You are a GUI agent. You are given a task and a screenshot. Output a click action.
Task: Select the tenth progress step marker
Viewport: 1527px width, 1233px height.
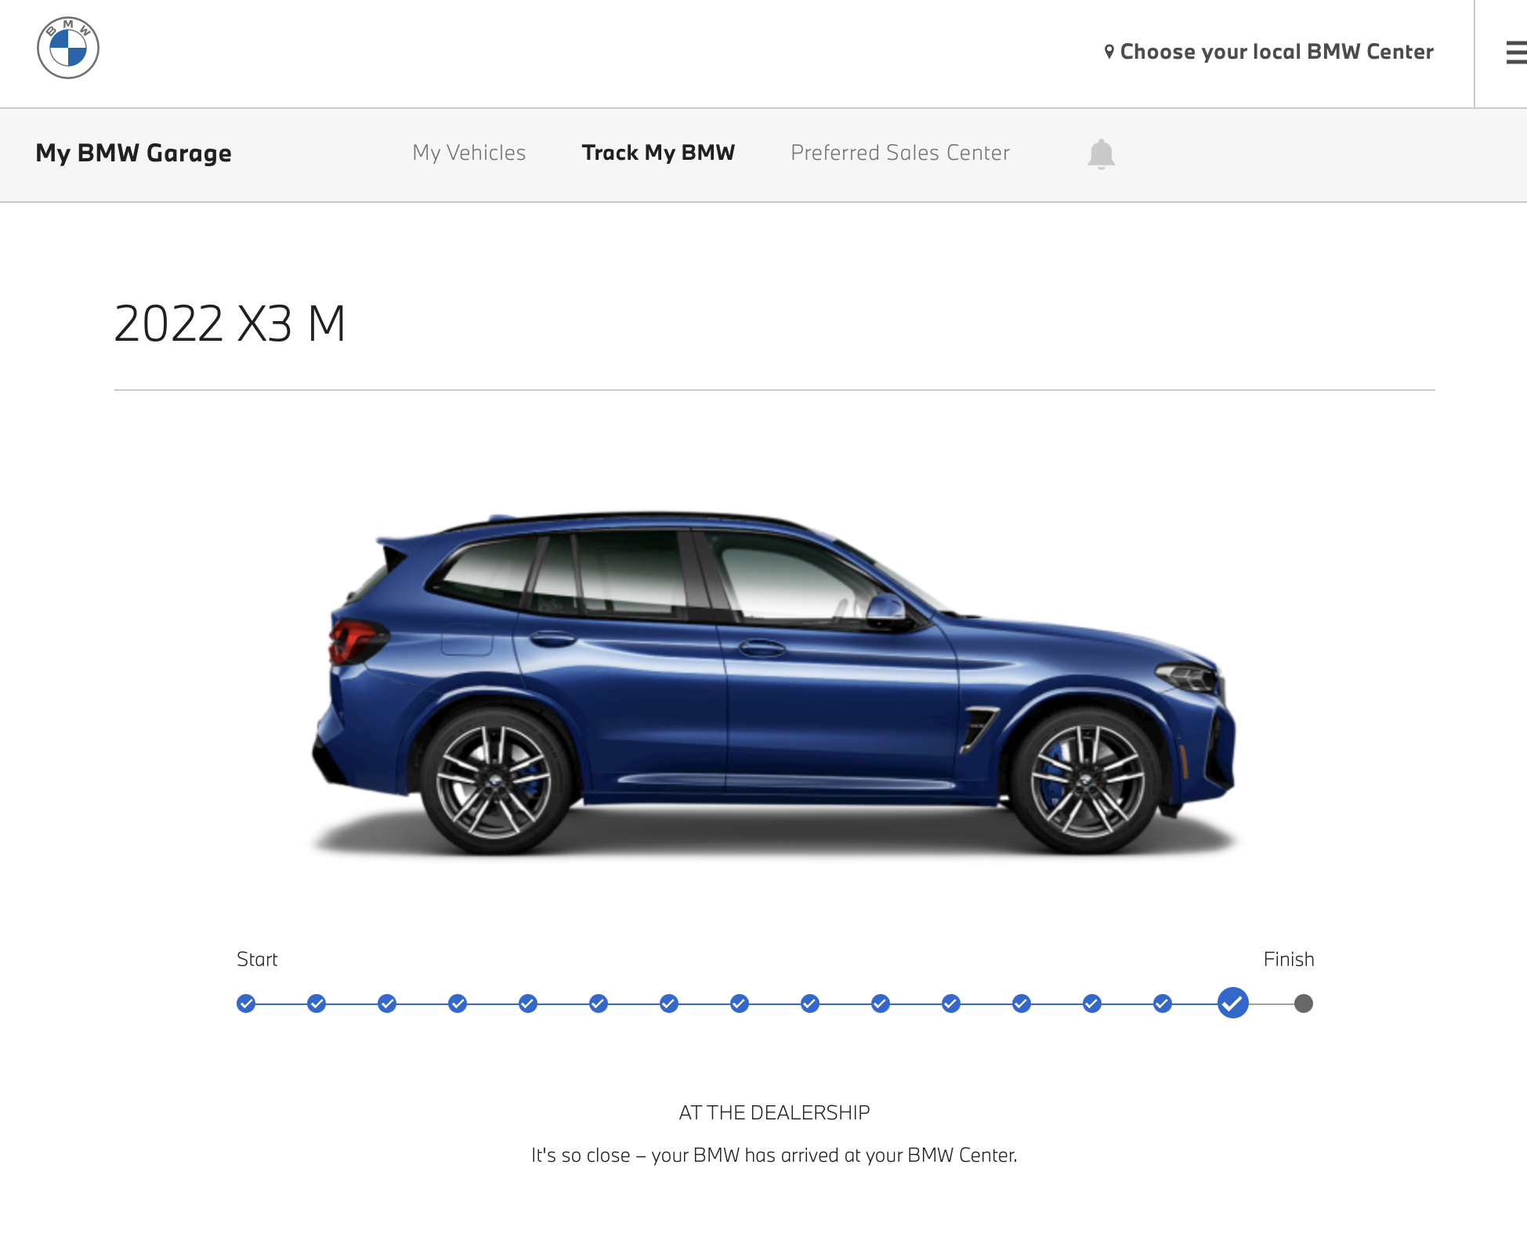(881, 1003)
